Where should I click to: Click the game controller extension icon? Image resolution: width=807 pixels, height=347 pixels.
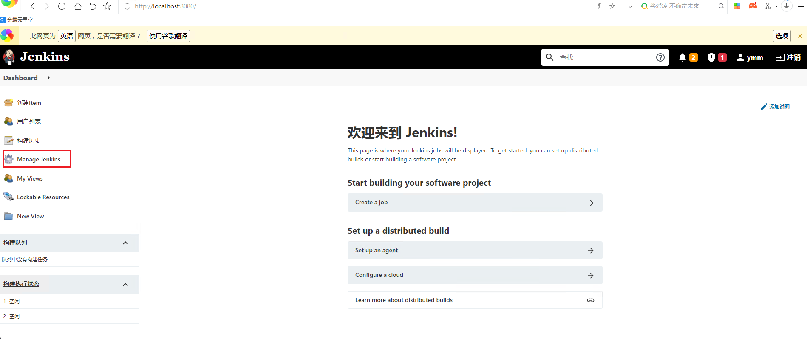(753, 6)
